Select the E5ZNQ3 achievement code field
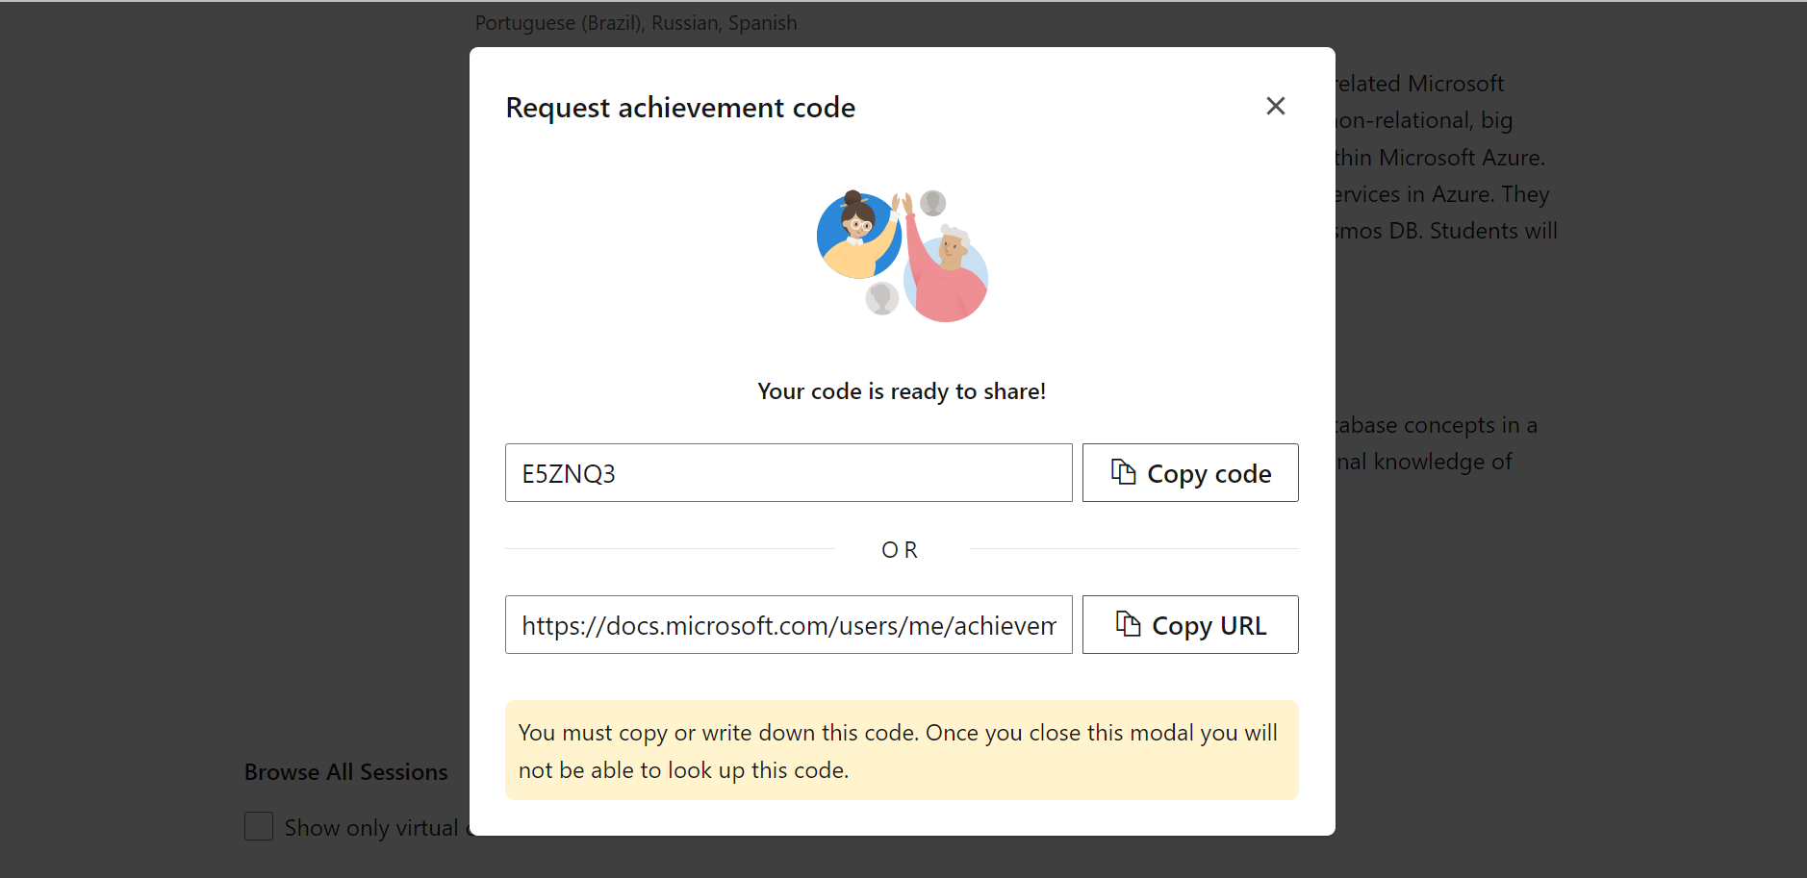Screen dimensions: 1807x878 tap(788, 473)
